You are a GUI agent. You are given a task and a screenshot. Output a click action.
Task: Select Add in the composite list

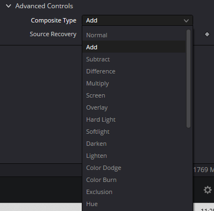tap(134, 47)
